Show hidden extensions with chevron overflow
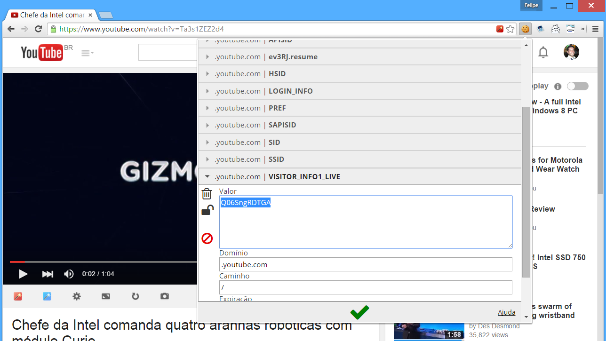Viewport: 606px width, 341px height. 583,29
